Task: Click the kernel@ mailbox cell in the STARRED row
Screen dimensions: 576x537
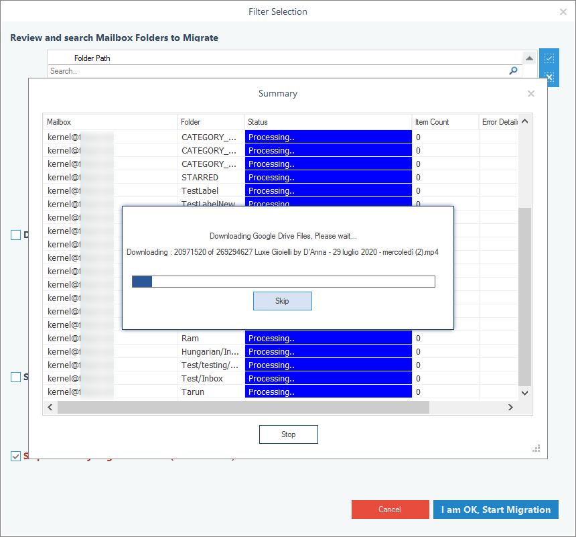Action: (111, 178)
